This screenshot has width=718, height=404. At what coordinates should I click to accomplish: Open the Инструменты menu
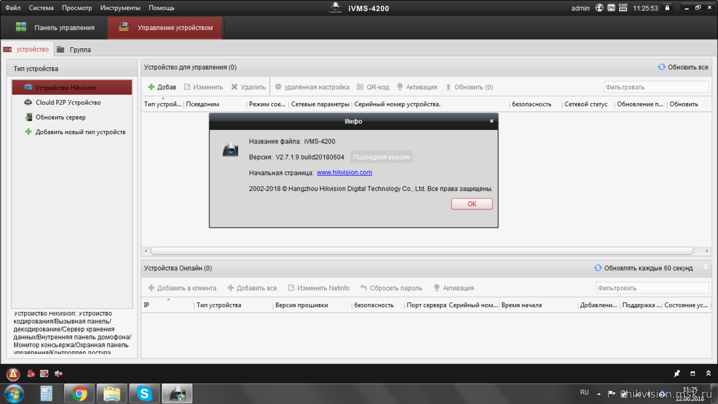pos(121,8)
